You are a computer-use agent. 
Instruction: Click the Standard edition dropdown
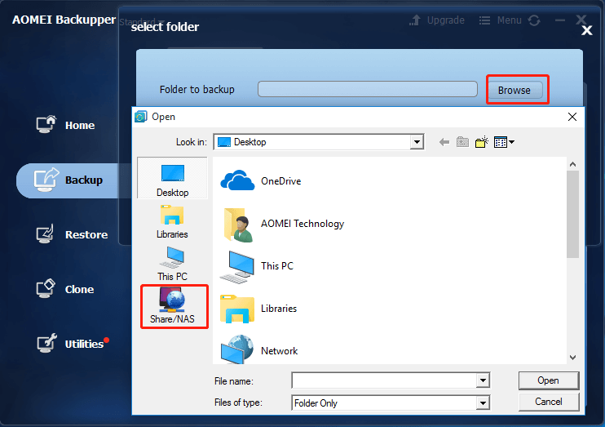[143, 22]
